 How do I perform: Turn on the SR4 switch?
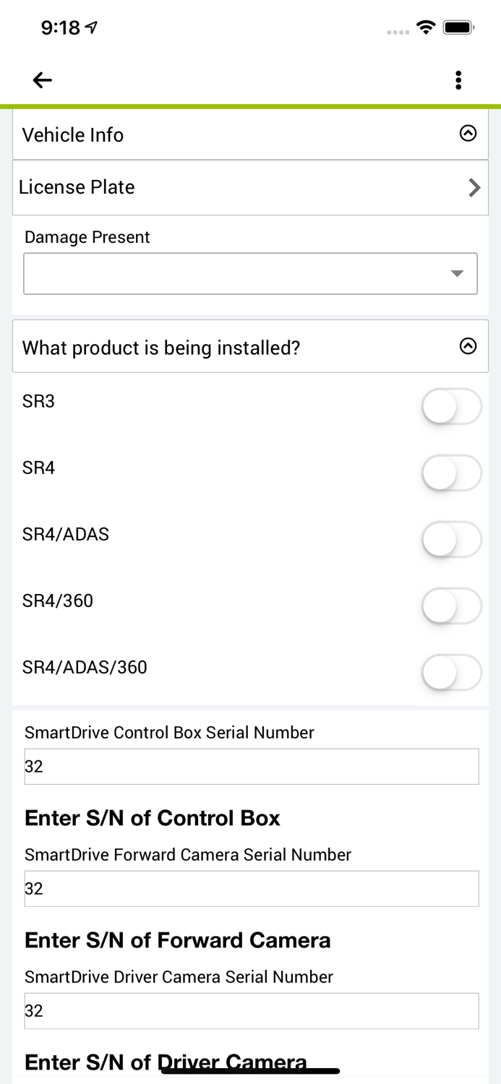(x=451, y=473)
